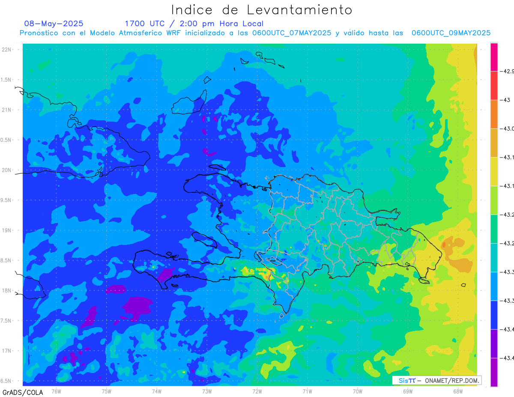The image size is (514, 397).
Task: Click the '1700 UTC / 2:00 pm Hora Local' text
Action: coord(194,24)
